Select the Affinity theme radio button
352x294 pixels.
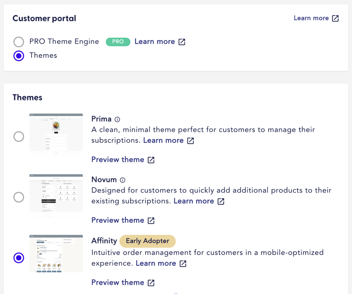click(19, 258)
